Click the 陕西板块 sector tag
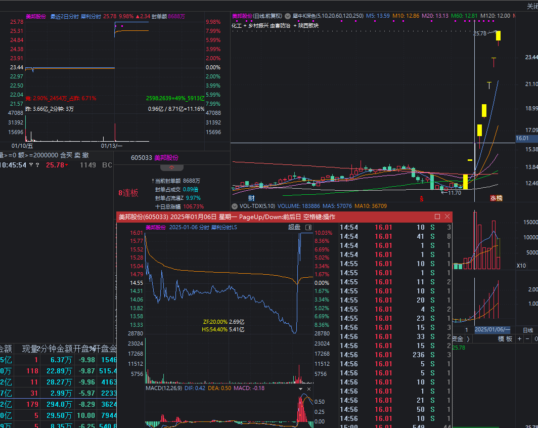Viewport: 538px width, 428px height. [x=308, y=25]
